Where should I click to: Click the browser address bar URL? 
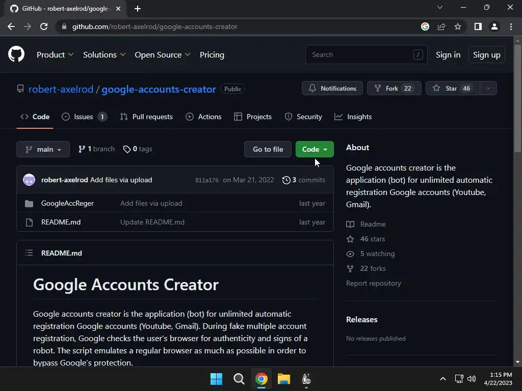[x=155, y=26]
